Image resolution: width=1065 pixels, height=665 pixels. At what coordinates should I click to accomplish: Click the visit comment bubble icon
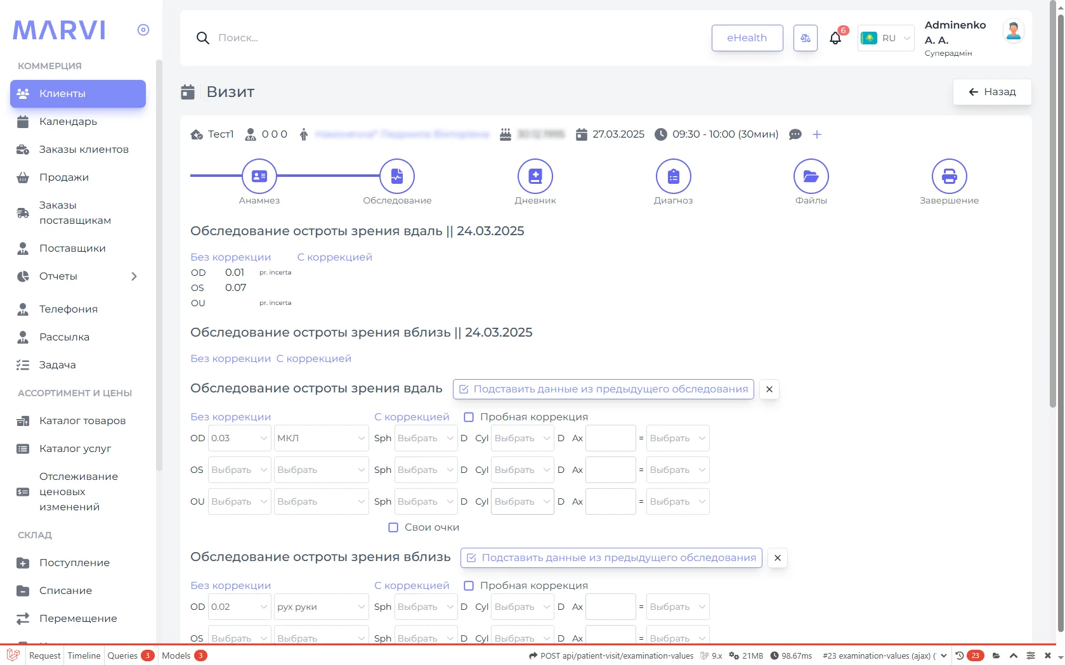pos(795,134)
